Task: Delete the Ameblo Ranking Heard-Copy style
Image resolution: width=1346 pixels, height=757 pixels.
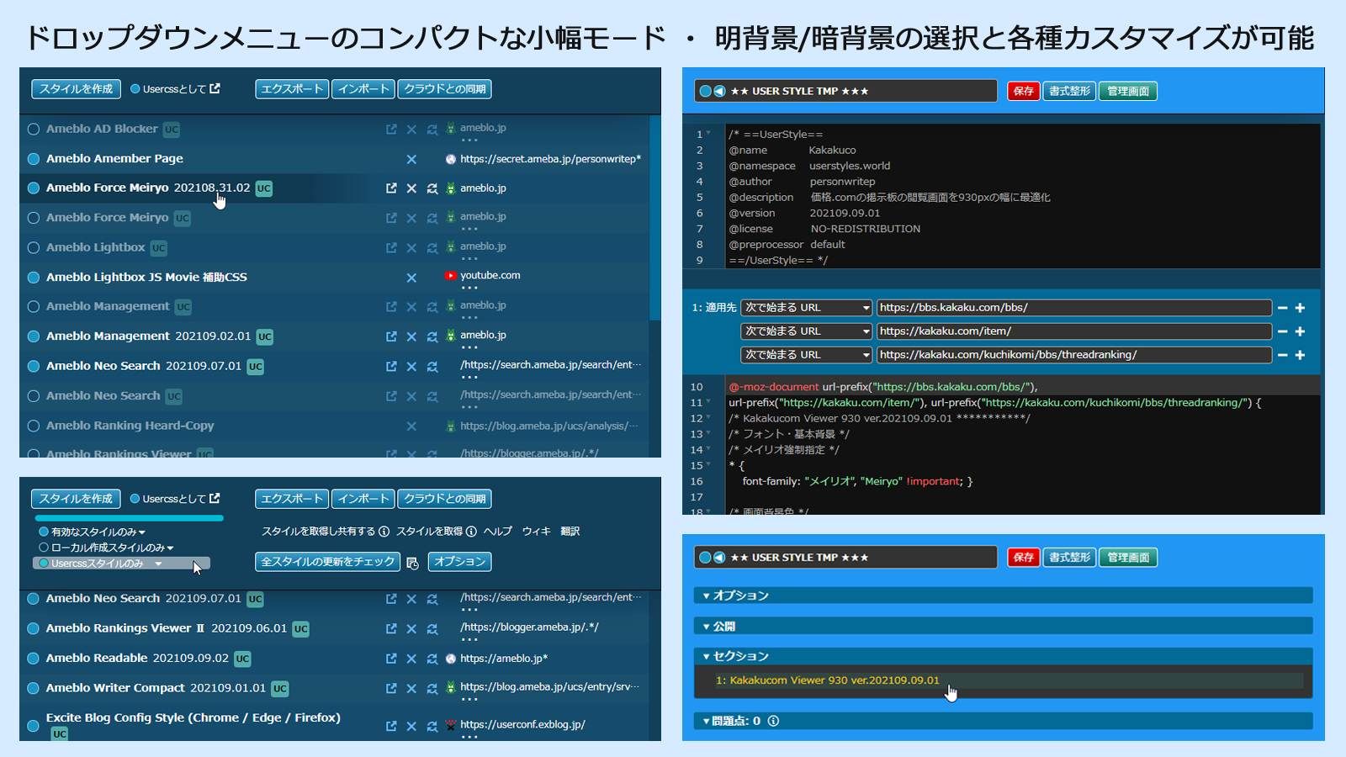Action: pos(411,426)
